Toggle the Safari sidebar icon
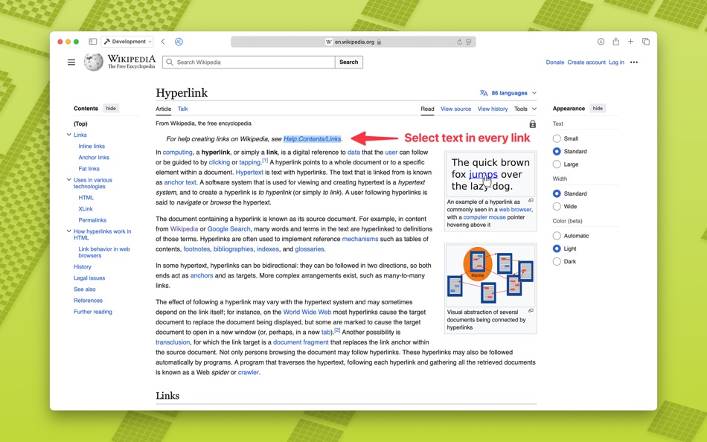Screen dimensions: 707x442 click(92, 41)
